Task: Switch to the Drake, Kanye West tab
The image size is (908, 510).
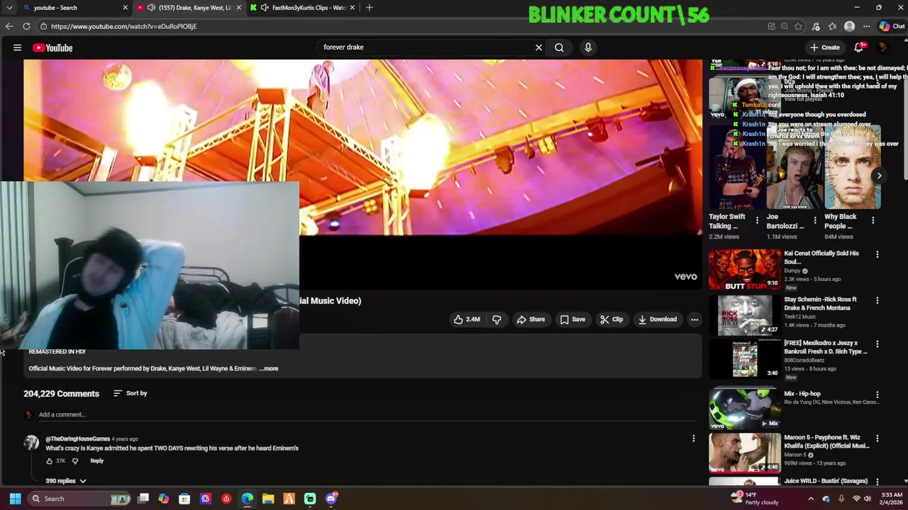Action: coord(188,8)
